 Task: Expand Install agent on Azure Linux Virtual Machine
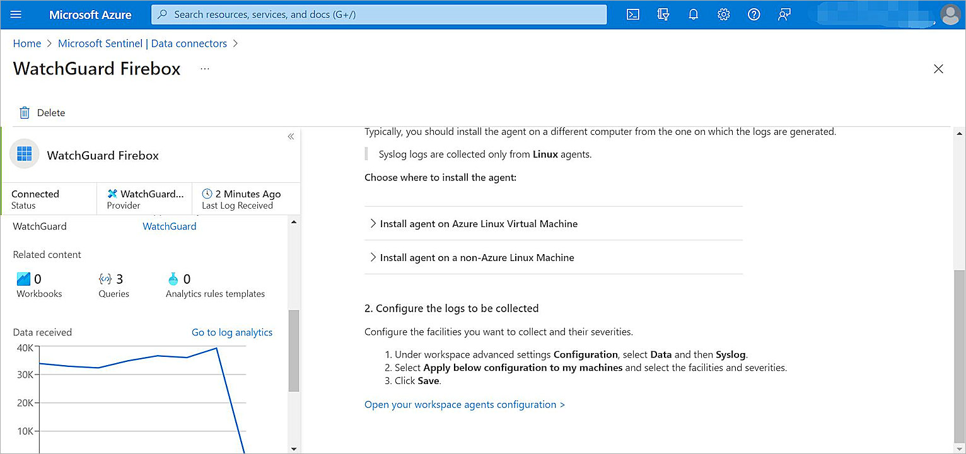[x=478, y=224]
